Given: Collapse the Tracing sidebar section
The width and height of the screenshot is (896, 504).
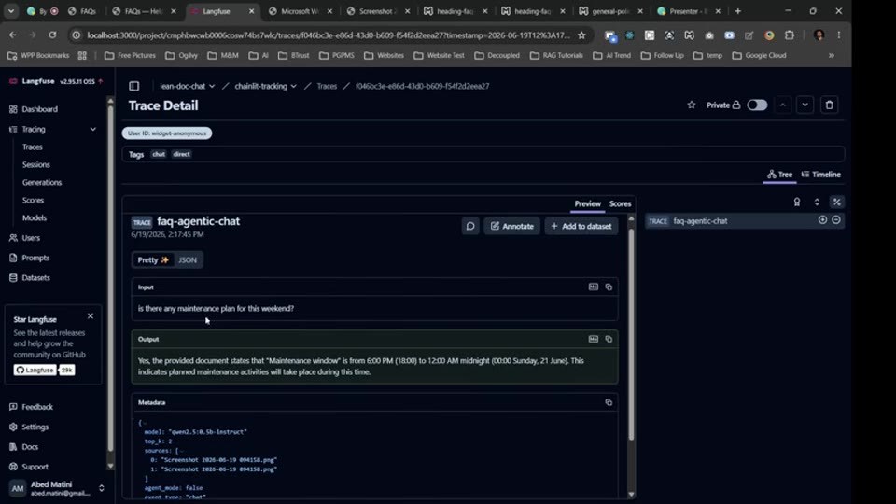Looking at the screenshot, I should pos(93,129).
